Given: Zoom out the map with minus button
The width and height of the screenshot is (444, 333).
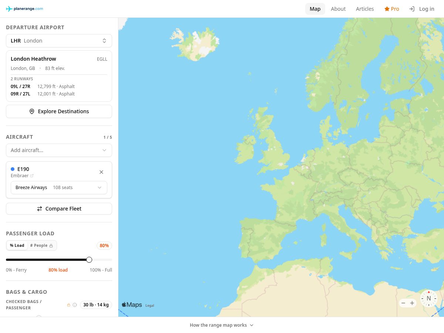Looking at the screenshot, I should pos(403,303).
